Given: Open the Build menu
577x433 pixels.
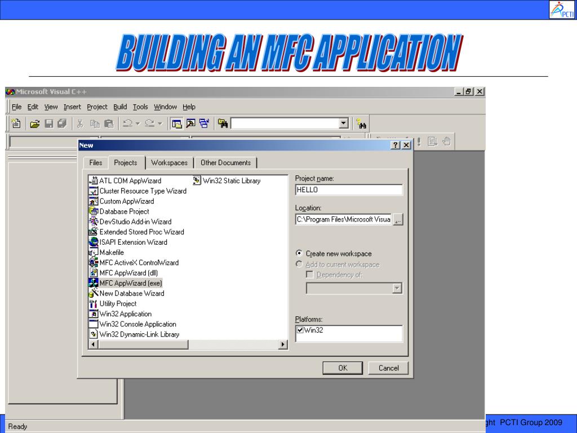Looking at the screenshot, I should pos(120,107).
